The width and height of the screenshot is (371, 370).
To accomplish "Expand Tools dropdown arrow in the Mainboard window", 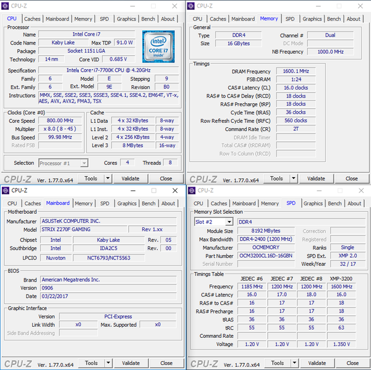I will [x=108, y=363].
